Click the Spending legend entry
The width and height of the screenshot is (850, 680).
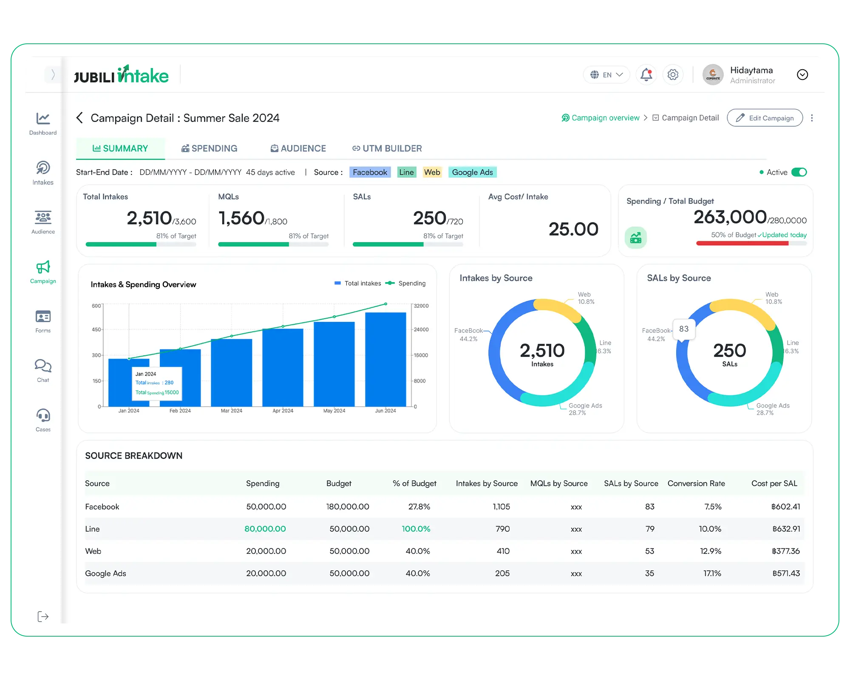[x=405, y=283]
